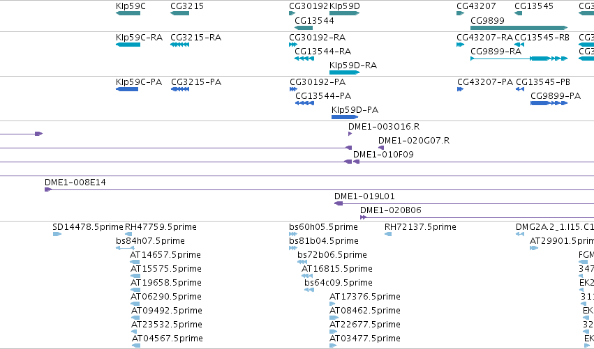Open the CG43207 gene label
The width and height of the screenshot is (594, 349).
coord(476,6)
